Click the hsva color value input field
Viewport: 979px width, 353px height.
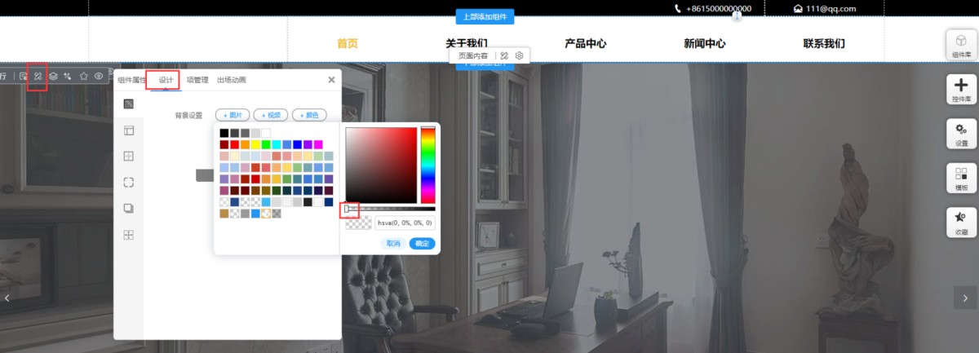click(405, 223)
